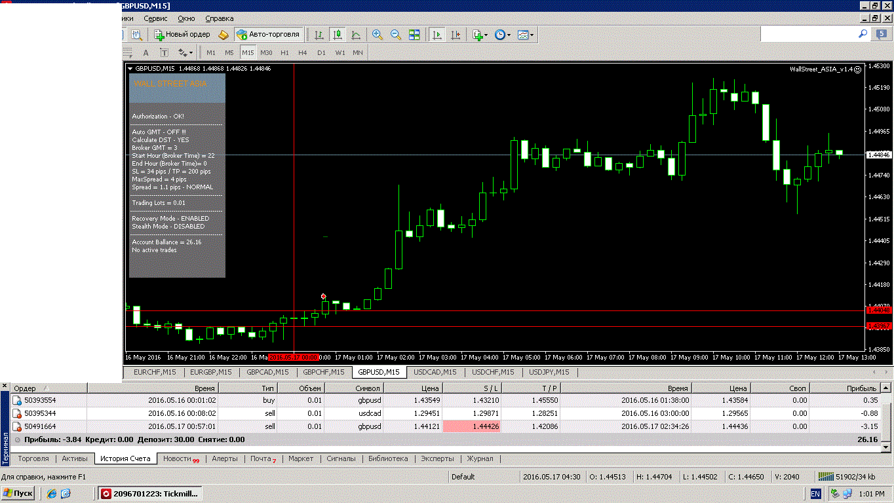Set timeframe to M5
Image resolution: width=894 pixels, height=503 pixels.
pos(229,52)
